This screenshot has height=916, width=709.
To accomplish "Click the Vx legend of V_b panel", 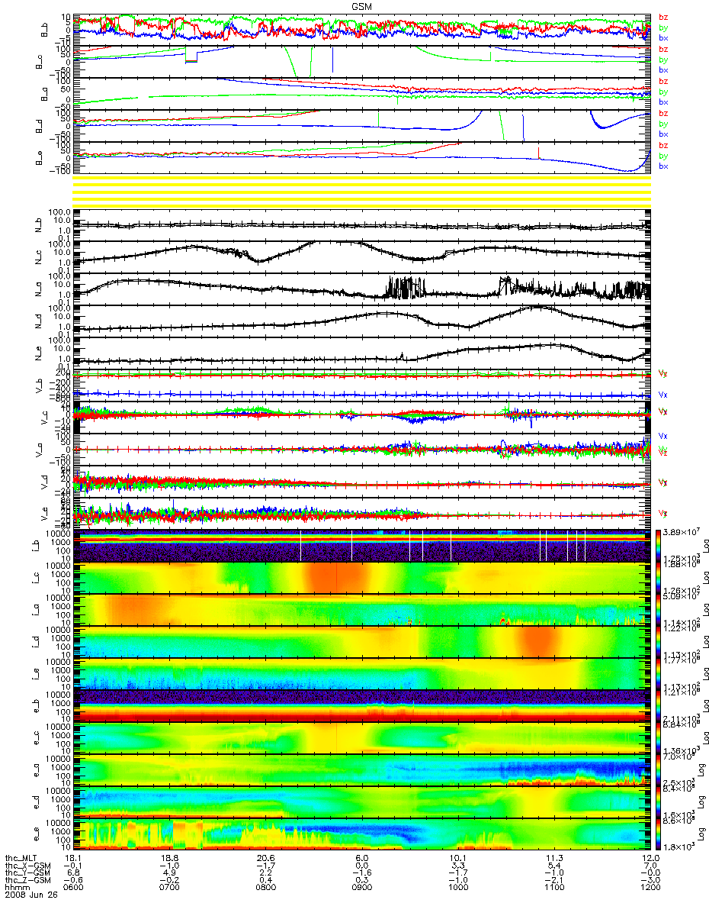I will click(663, 395).
